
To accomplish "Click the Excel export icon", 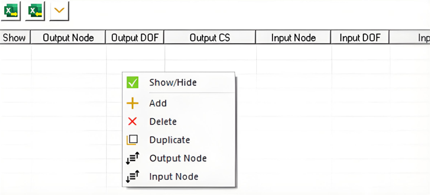I will (x=11, y=11).
